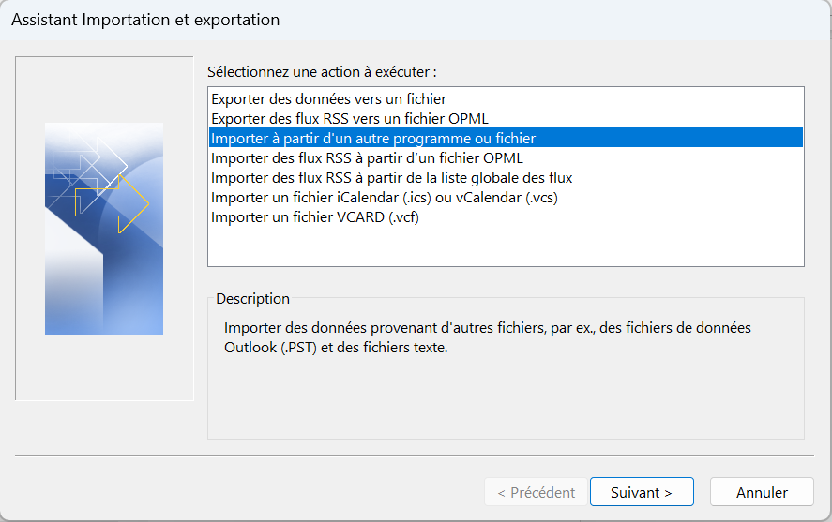Select 'Importer un fichier VCARD (.vcf)'
The image size is (832, 522).
click(x=313, y=216)
